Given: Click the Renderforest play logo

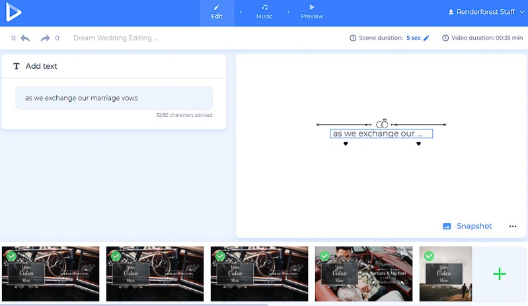Looking at the screenshot, I should coord(13,12).
